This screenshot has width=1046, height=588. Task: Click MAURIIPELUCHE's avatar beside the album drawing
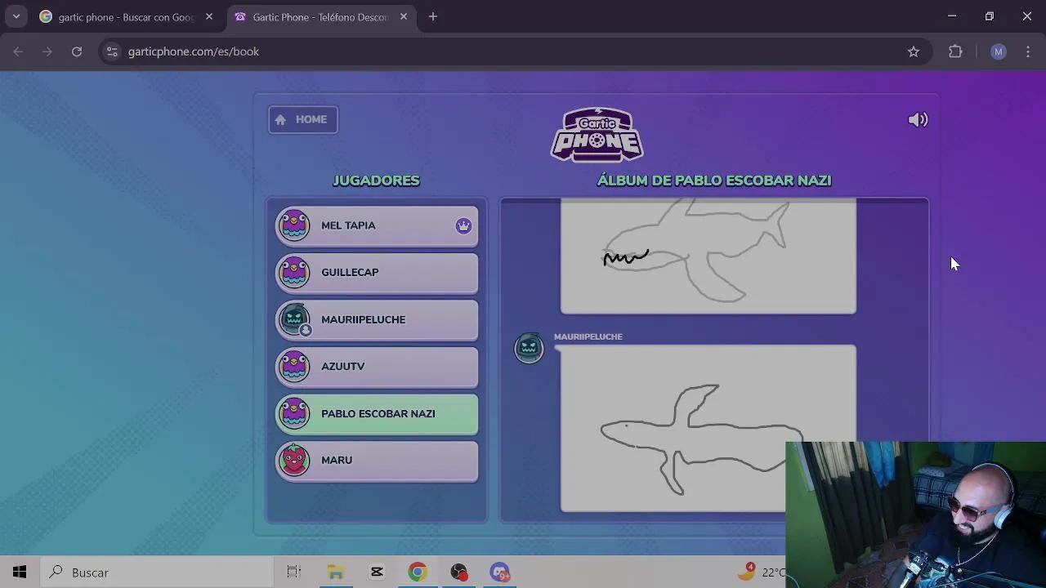tap(529, 349)
